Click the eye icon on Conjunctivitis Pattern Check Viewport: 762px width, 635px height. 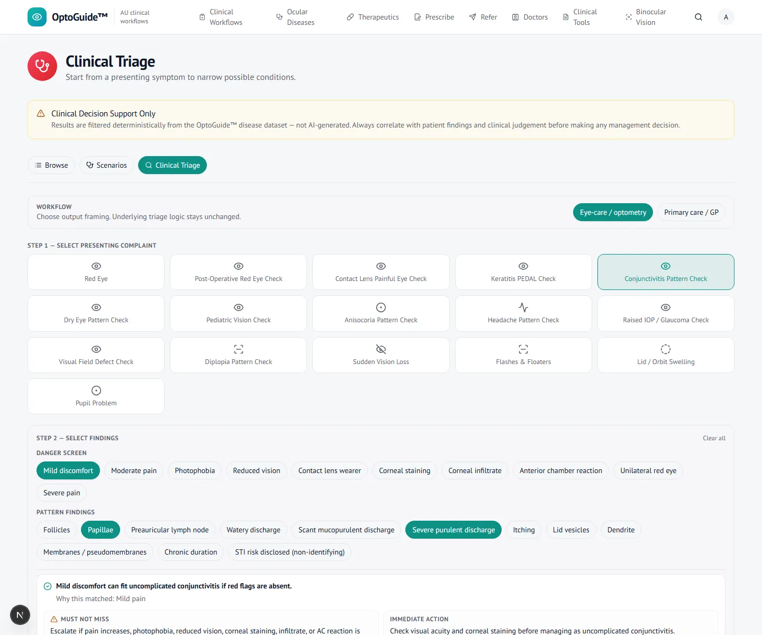(666, 266)
